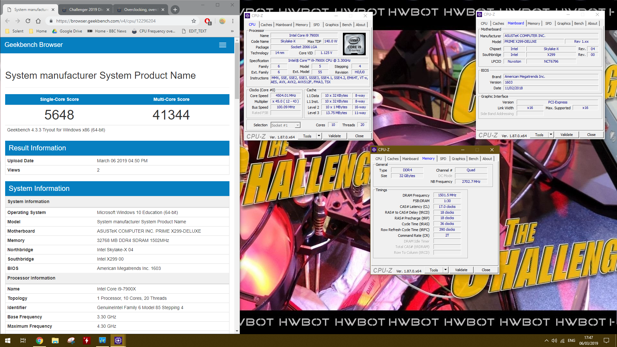Screen dimensions: 617x347
Task: Expand Tools dropdown arrow in CPU window
Action: 319,136
